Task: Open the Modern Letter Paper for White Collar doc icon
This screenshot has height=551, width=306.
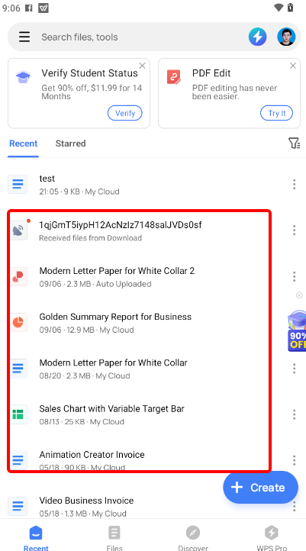Action: (18, 369)
